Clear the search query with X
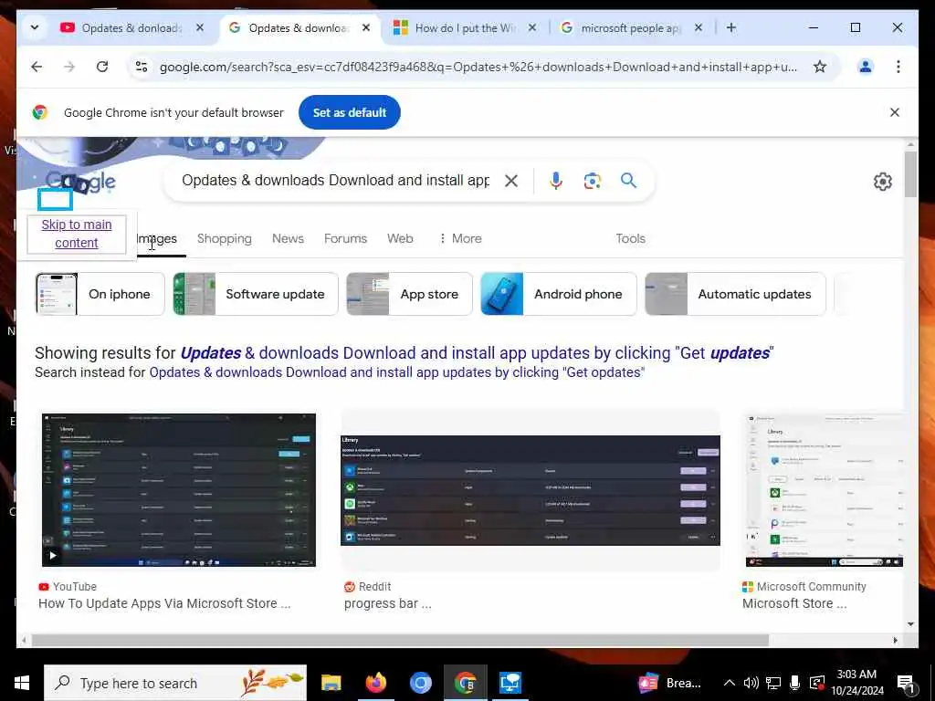Viewport: 935px width, 701px height. 511,181
